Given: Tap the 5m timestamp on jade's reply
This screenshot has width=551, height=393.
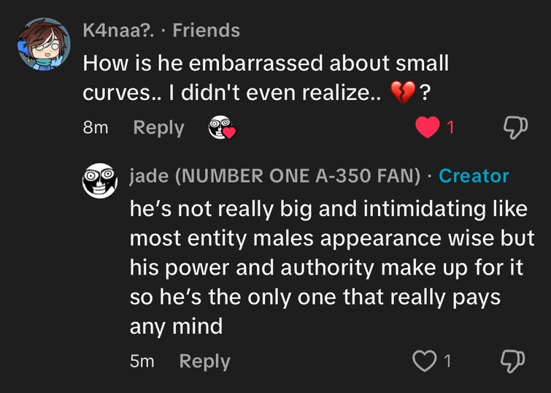Looking at the screenshot, I should [142, 361].
